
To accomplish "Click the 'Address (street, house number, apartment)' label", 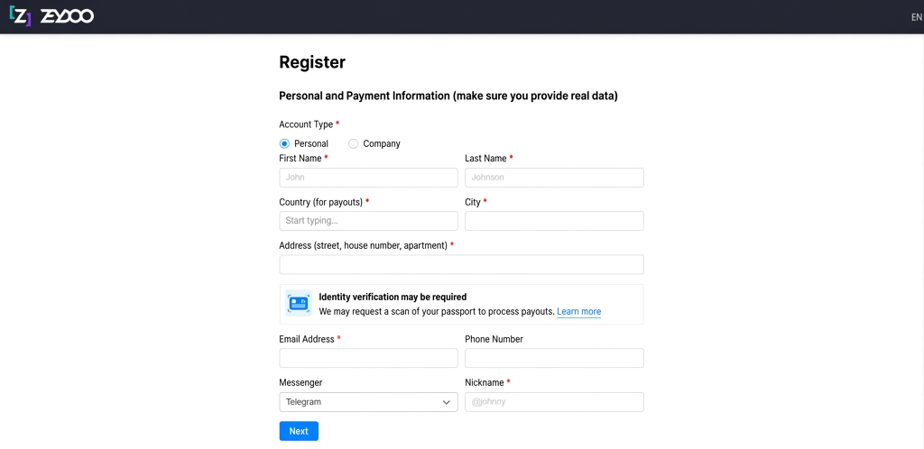I will click(363, 245).
